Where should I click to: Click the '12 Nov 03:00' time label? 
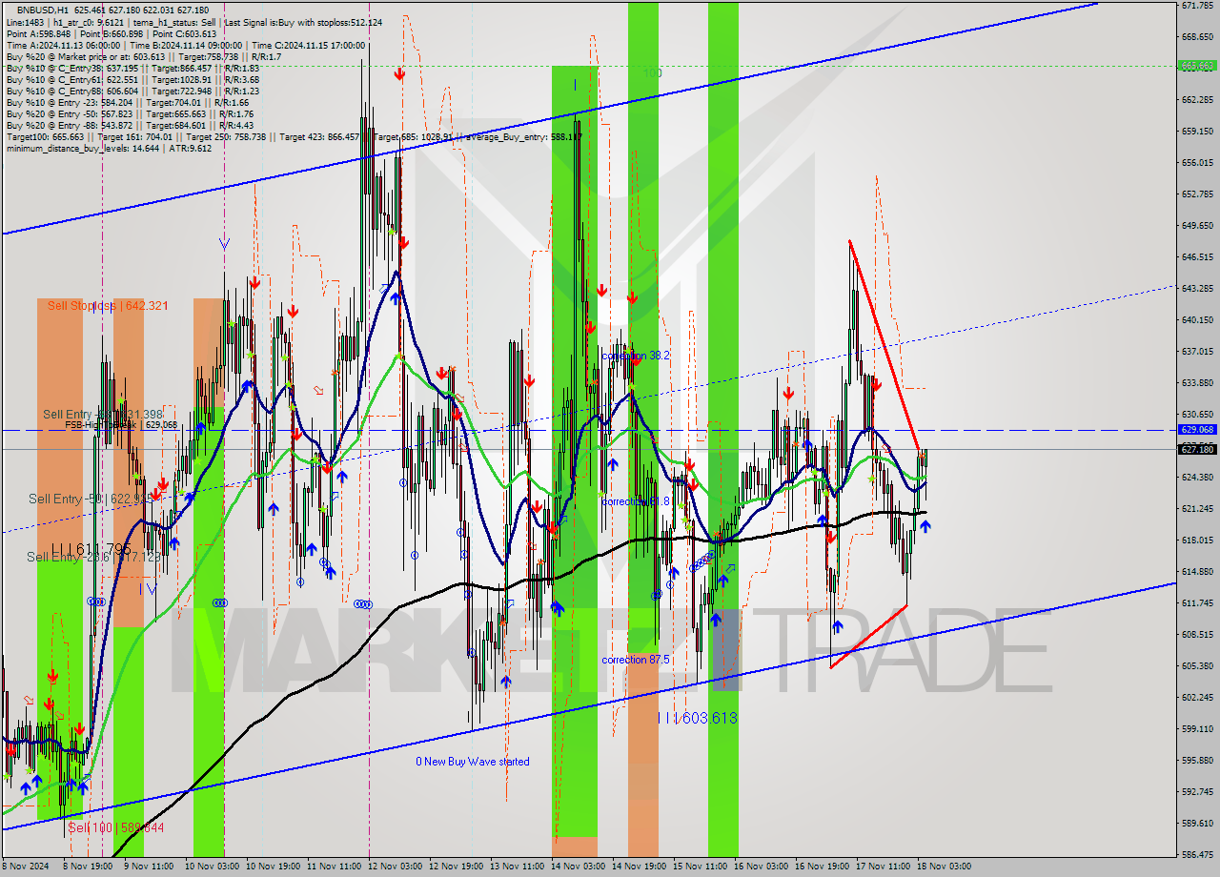click(396, 867)
